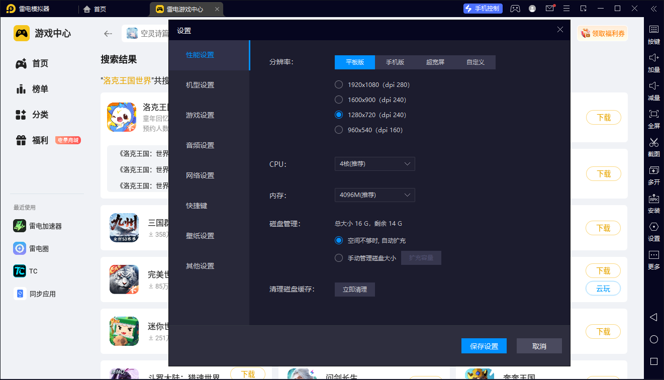Select the 自定义 resolution tab

pyautogui.click(x=476, y=62)
